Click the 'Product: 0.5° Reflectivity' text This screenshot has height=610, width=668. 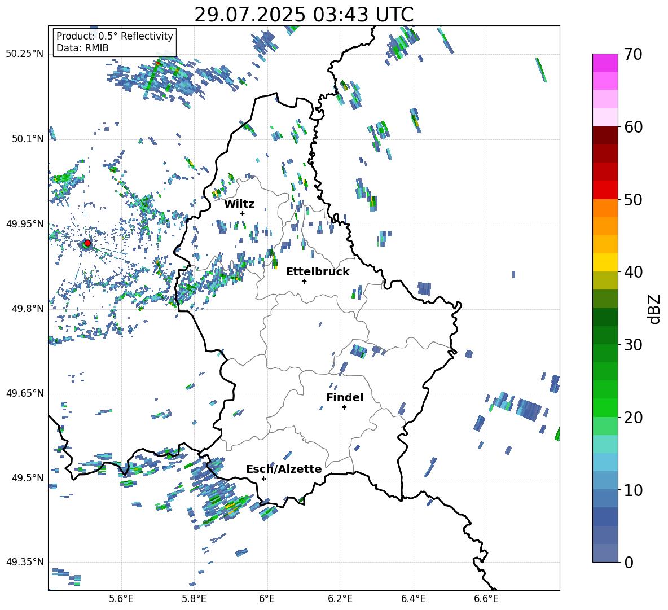115,36
